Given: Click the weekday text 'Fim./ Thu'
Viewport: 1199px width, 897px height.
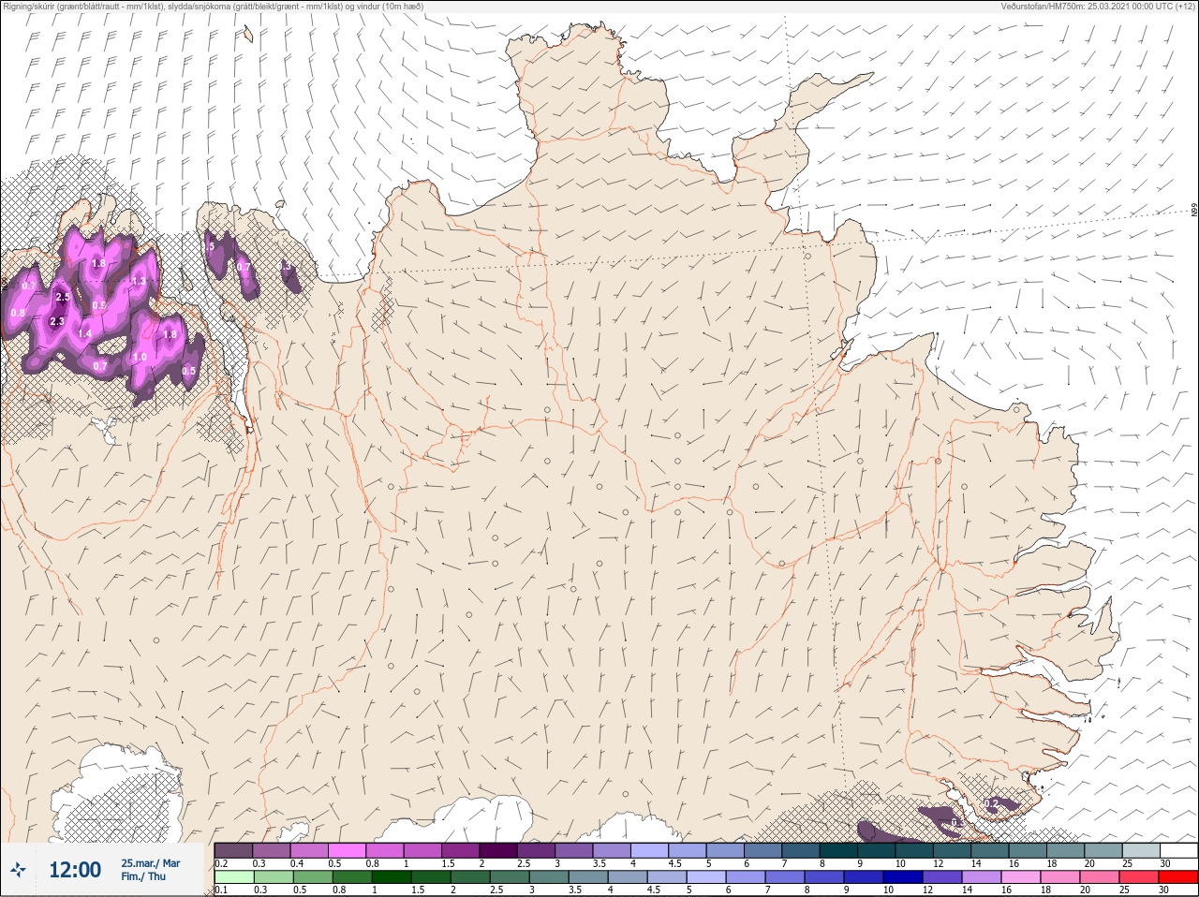Looking at the screenshot, I should pos(143,876).
